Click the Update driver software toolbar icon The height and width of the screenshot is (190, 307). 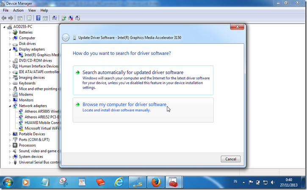pyautogui.click(x=64, y=18)
